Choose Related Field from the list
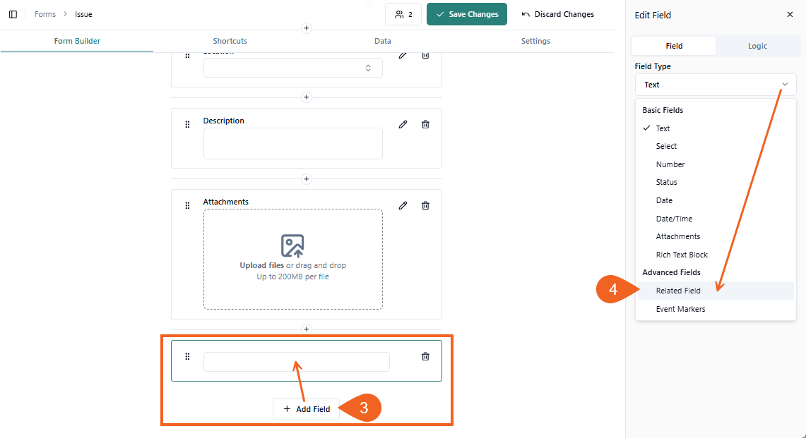 (678, 291)
